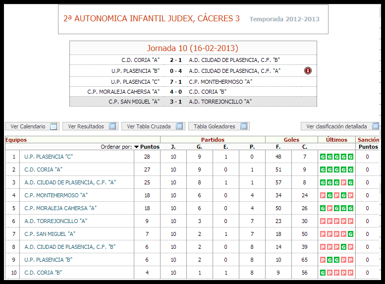Click the table icon on Ver Resultados
The image size is (385, 284).
112,126
